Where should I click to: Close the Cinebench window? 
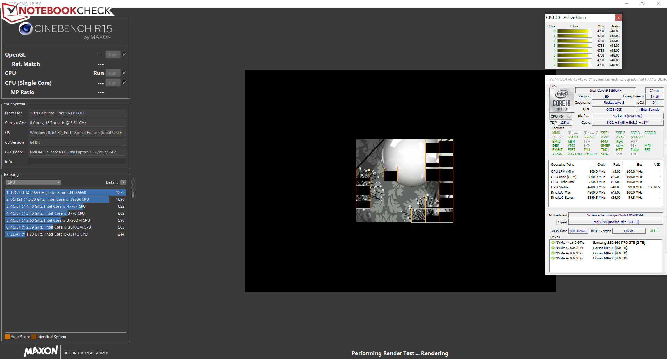pos(658,3)
